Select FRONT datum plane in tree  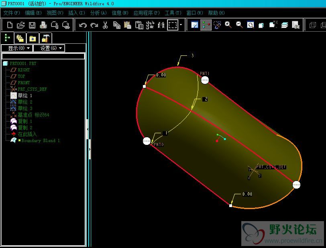click(x=24, y=83)
